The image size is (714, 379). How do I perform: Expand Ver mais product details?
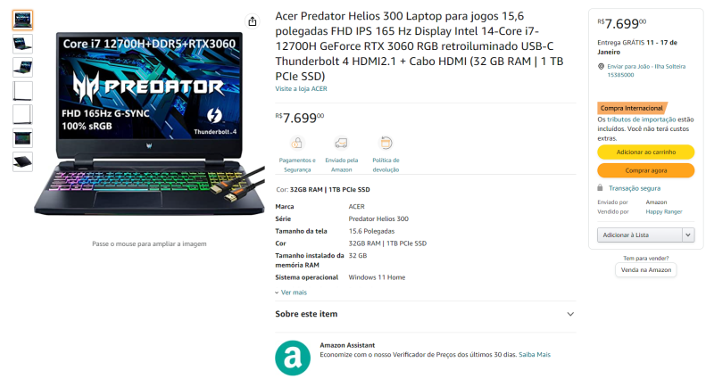(291, 292)
